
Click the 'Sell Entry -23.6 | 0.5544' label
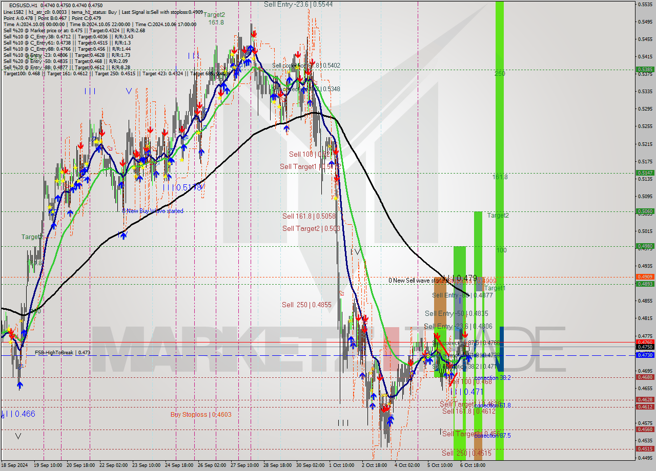298,4
